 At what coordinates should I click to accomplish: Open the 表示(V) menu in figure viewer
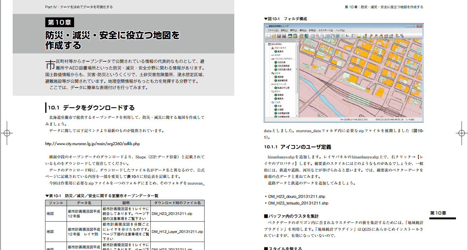coord(294,30)
